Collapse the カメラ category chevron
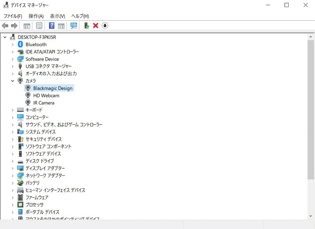The height and width of the screenshot is (229, 315). click(13, 81)
